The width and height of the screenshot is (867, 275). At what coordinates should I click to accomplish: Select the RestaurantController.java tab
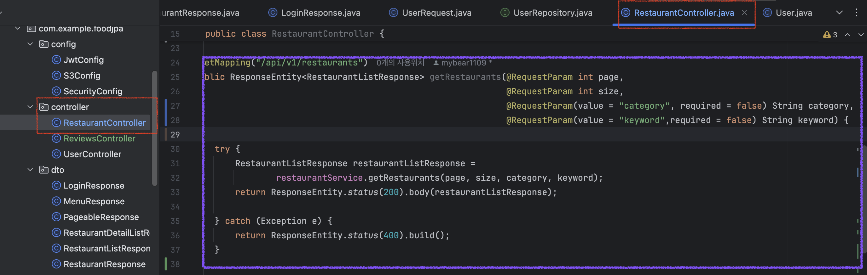click(684, 13)
